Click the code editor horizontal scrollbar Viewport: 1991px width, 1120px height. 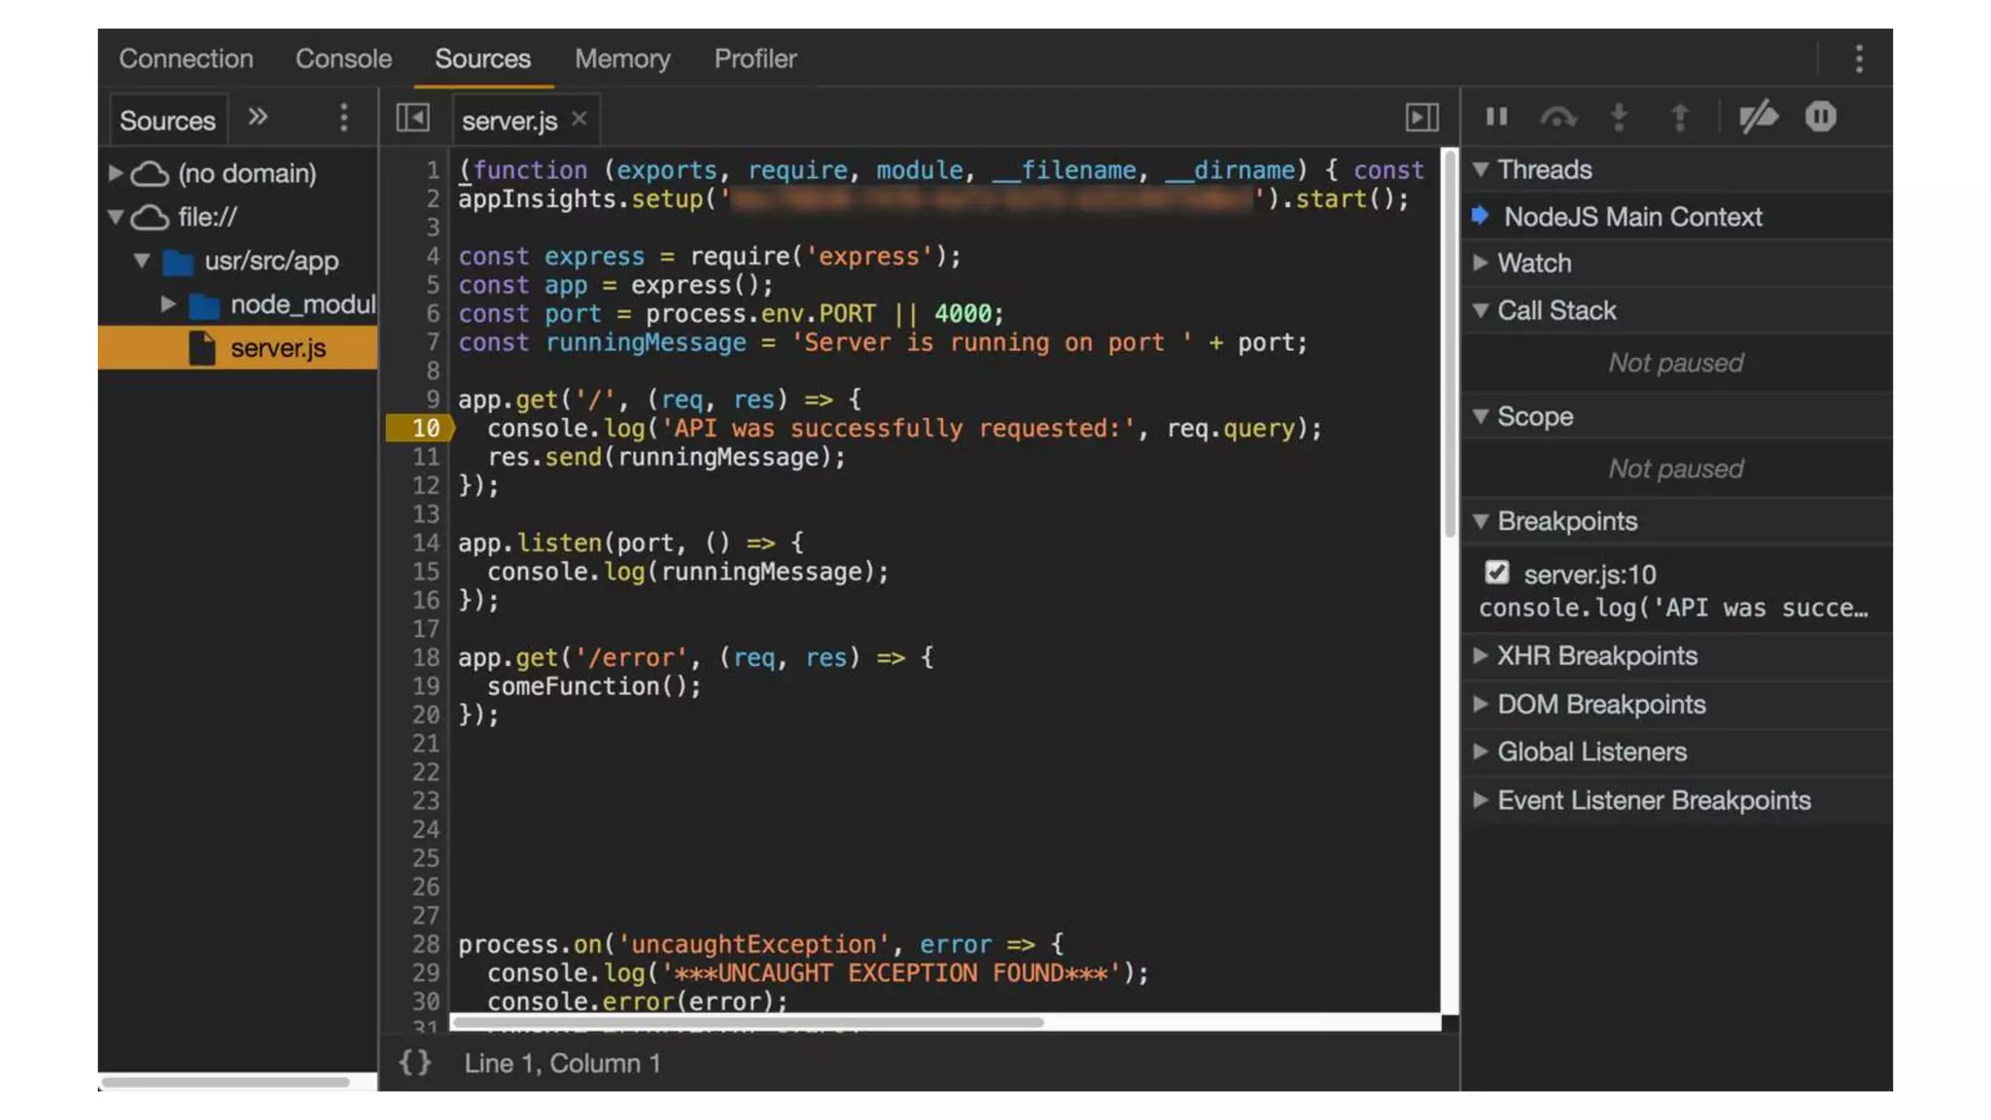(747, 1022)
